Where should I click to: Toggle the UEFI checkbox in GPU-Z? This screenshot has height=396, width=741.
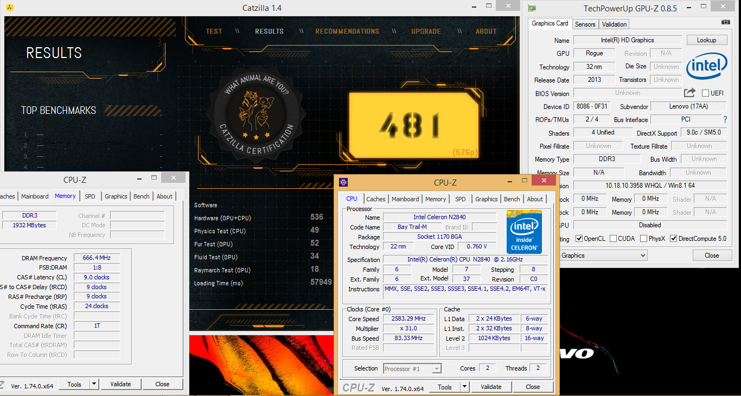(706, 93)
